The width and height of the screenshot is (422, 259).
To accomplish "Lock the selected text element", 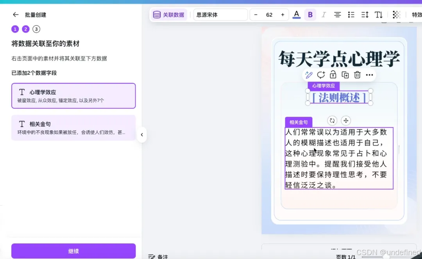I will [333, 75].
